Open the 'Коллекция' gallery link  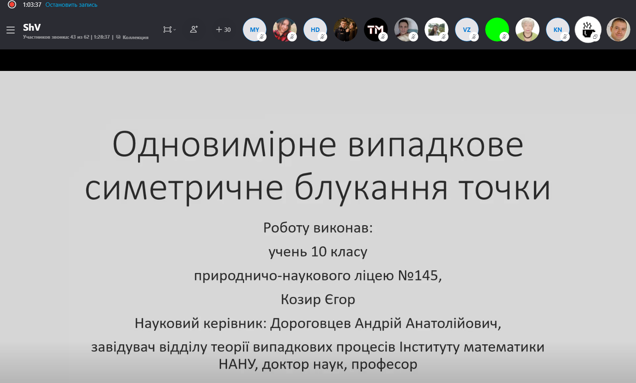(135, 37)
